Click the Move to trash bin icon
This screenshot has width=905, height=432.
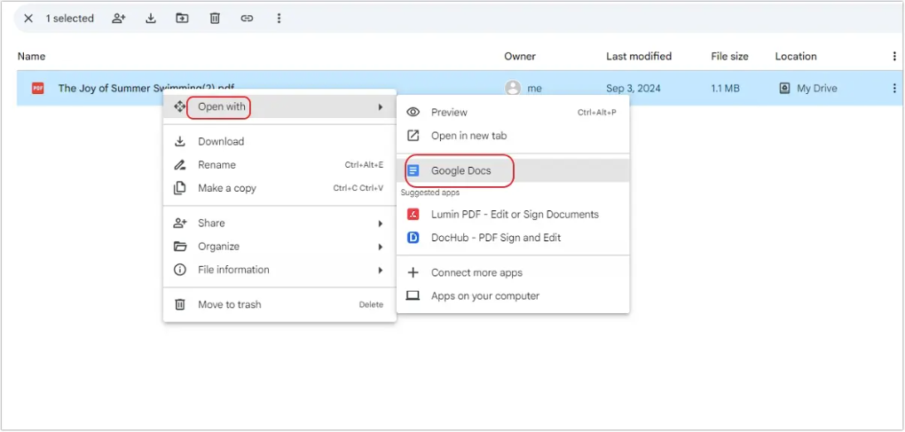pos(180,304)
